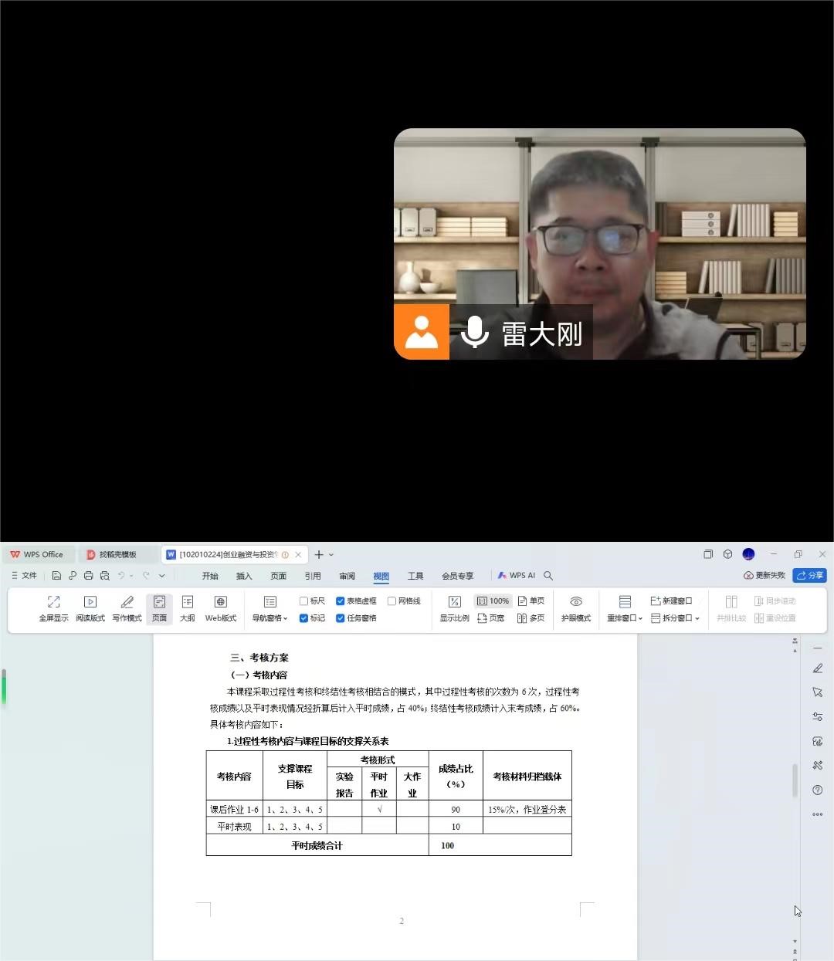Click the 显示比例 zoom ratio icon

(x=454, y=602)
